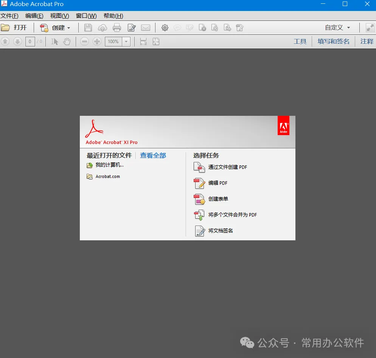The width and height of the screenshot is (376, 358).
Task: Open the 窗口(W) menu
Action: (86, 16)
